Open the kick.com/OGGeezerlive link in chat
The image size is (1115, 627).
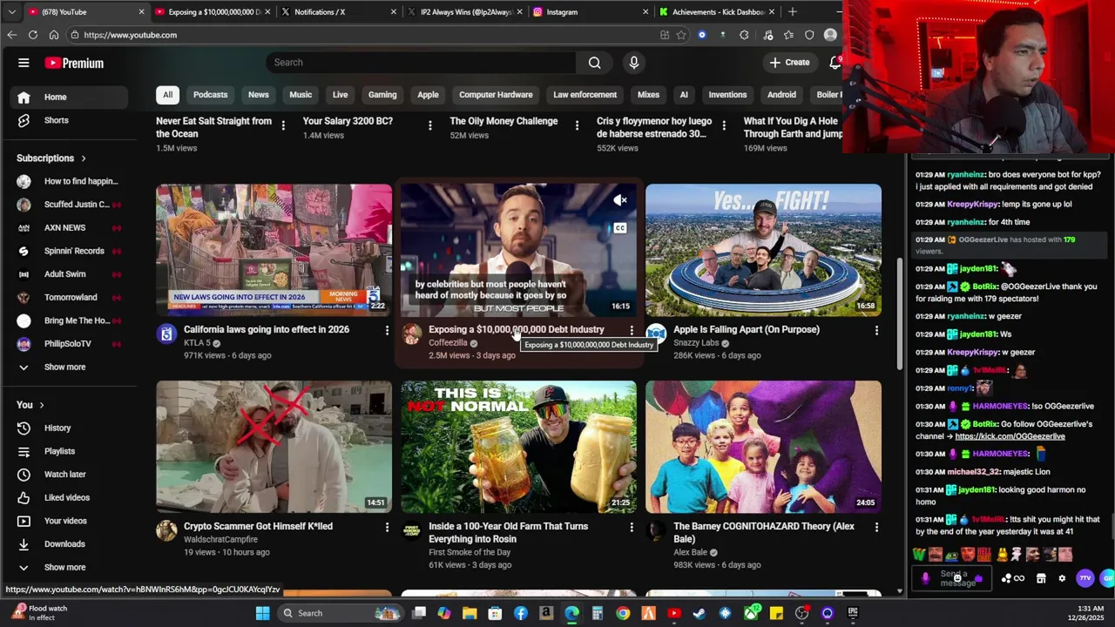click(1010, 436)
